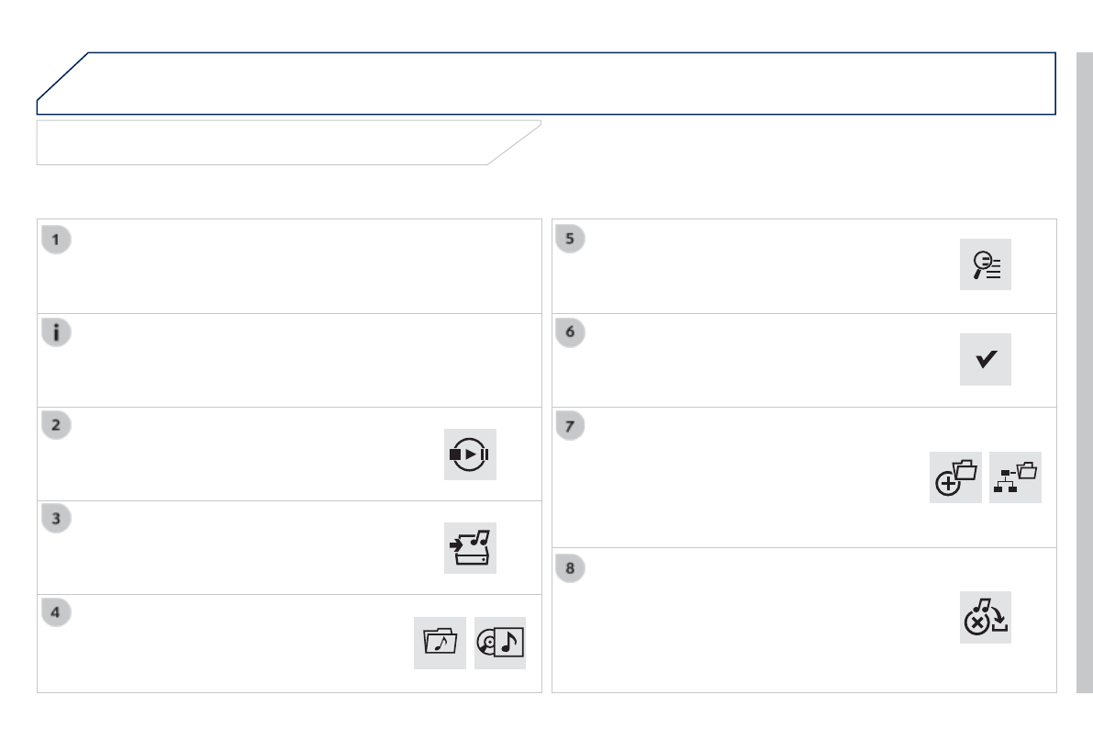Click the information "i" badge
The image size is (1093, 729).
(56, 333)
